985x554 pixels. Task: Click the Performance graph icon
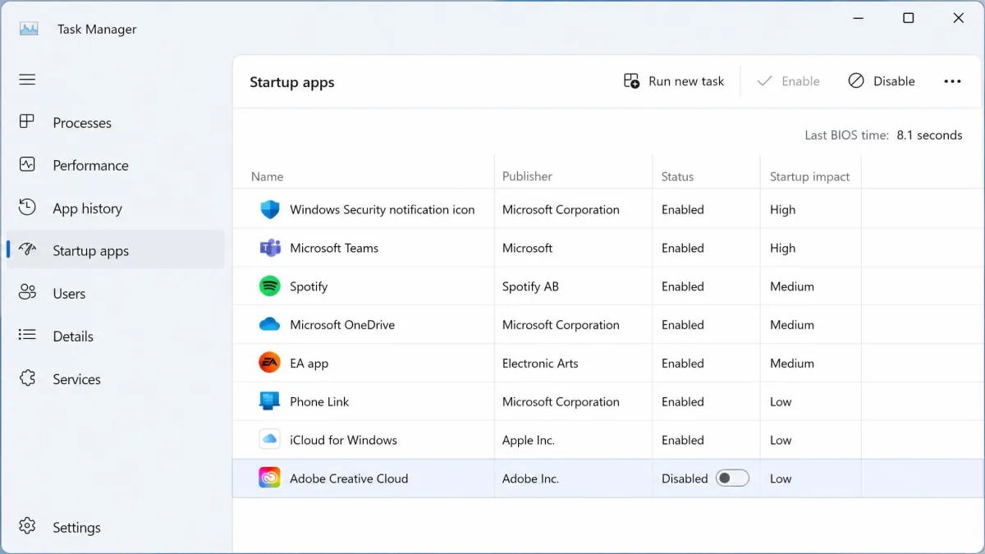(x=27, y=164)
